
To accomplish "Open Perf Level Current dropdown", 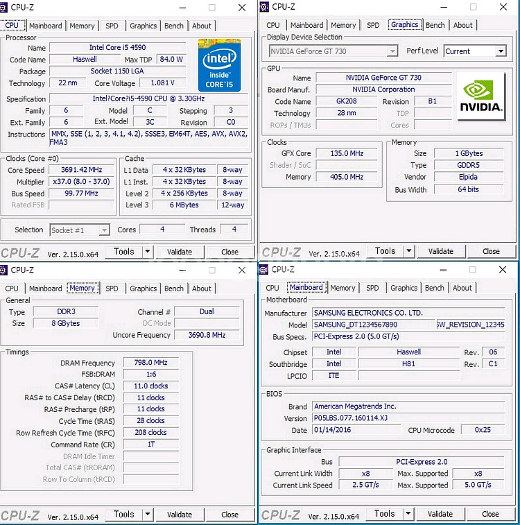I will click(x=475, y=51).
